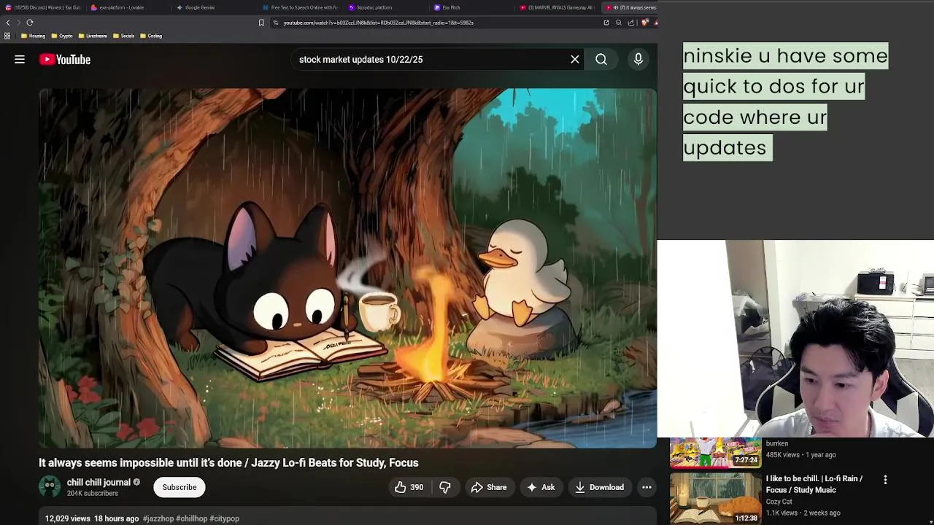This screenshot has width=934, height=525.
Task: Open the browser apps grid icon
Action: point(7,36)
